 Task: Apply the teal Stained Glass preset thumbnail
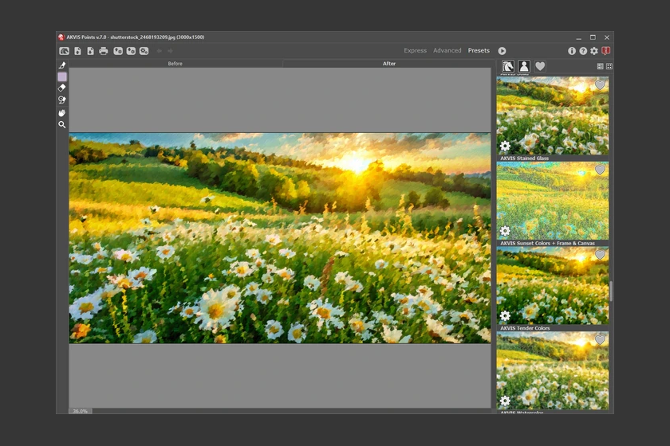(x=553, y=201)
